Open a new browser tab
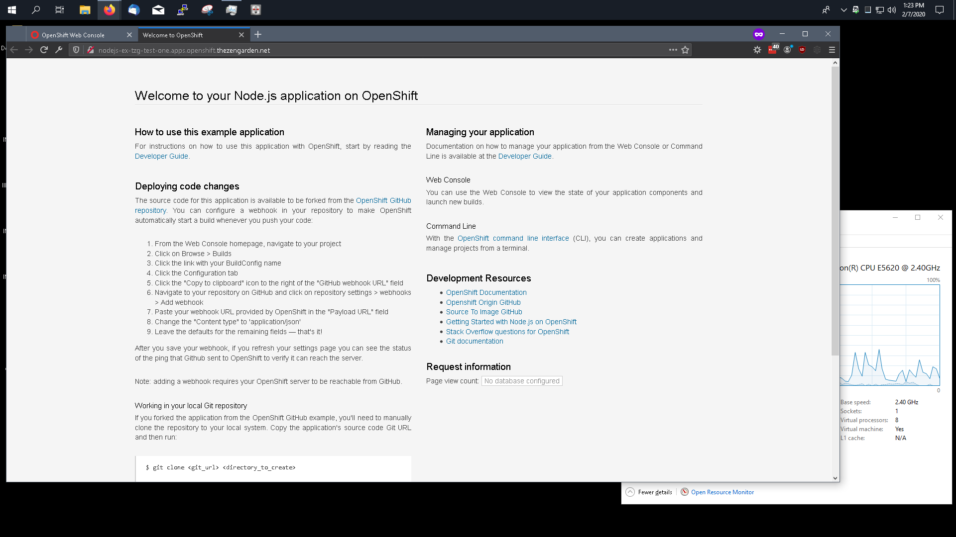Screen dimensions: 956x537 [x=258, y=34]
